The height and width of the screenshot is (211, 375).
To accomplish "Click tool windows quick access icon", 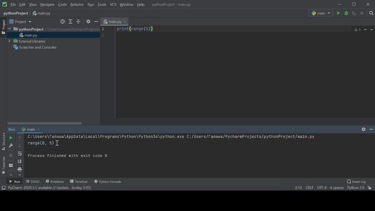I will 4,188.
